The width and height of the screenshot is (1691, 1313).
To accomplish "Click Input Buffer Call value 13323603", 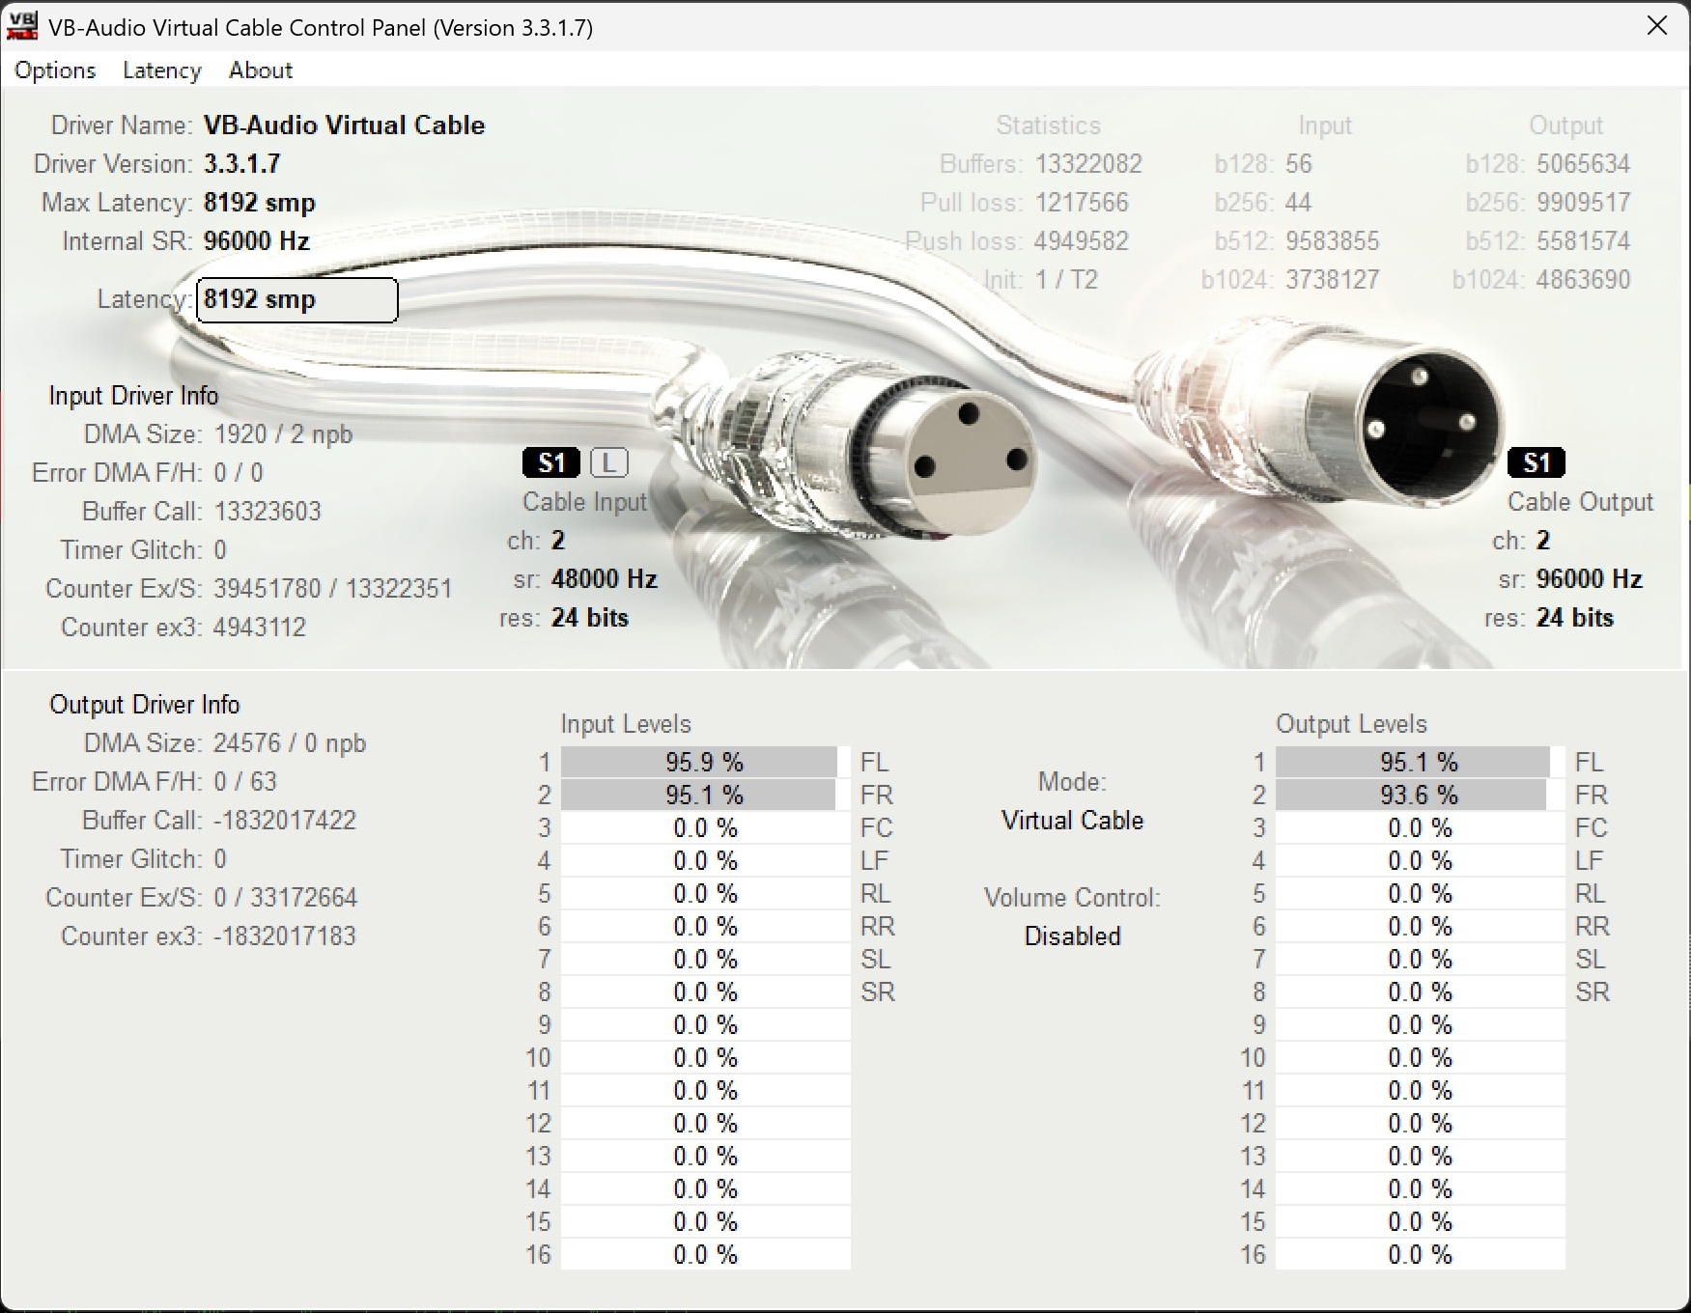I will (268, 512).
